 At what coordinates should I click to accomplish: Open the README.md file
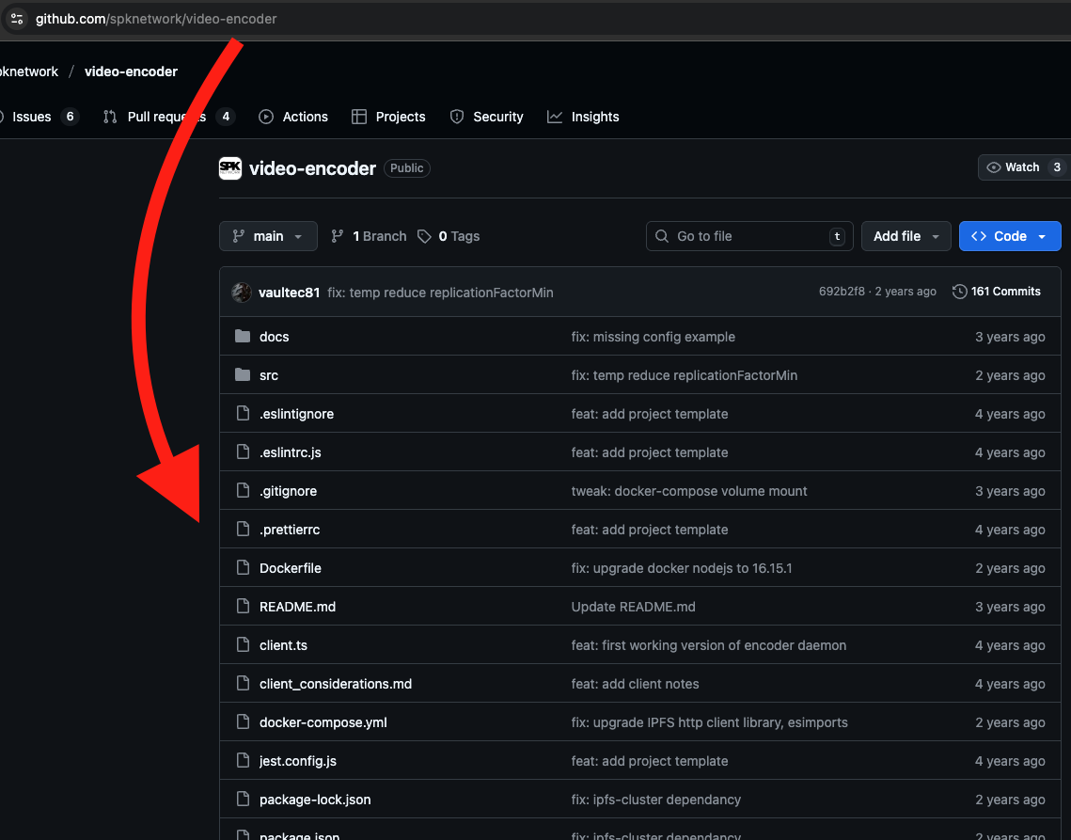(297, 607)
